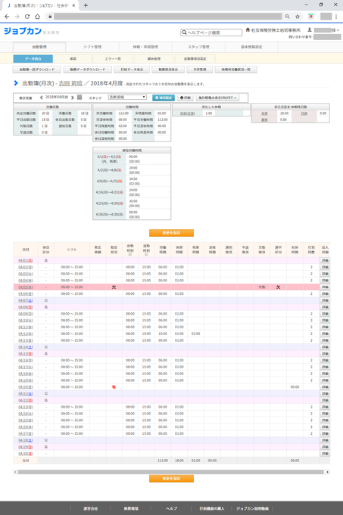Expand 集計情報の表示ON/OFF dropdown
Screen dimensions: 343x515
tap(218, 98)
